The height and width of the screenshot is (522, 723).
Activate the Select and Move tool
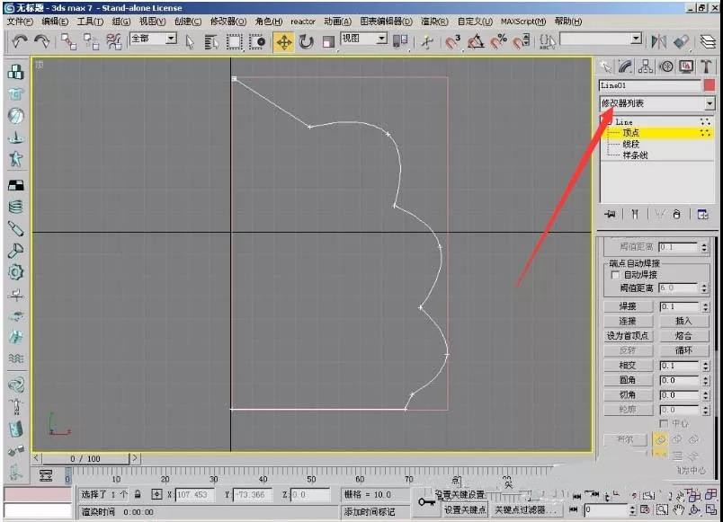coord(283,42)
